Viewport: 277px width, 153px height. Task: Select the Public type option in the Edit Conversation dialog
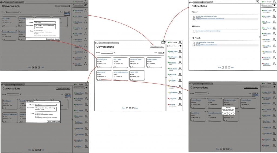click(x=35, y=113)
